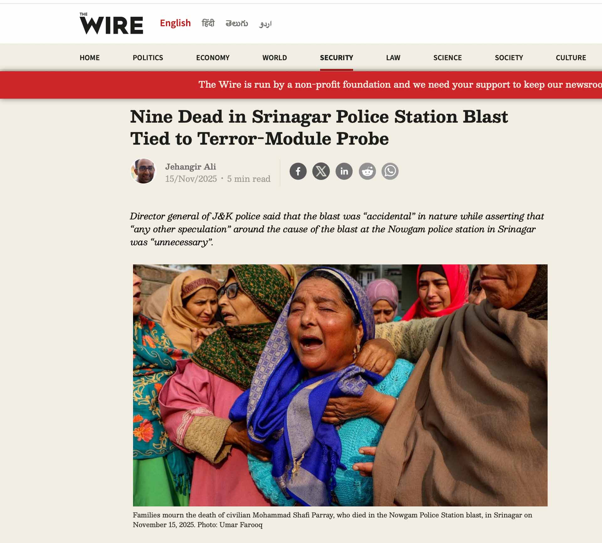Share the article on Facebook
Viewport: 602px width, 543px height.
pyautogui.click(x=298, y=171)
